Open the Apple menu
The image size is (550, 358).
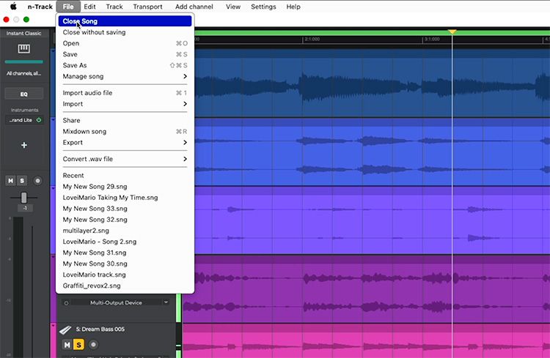13,7
